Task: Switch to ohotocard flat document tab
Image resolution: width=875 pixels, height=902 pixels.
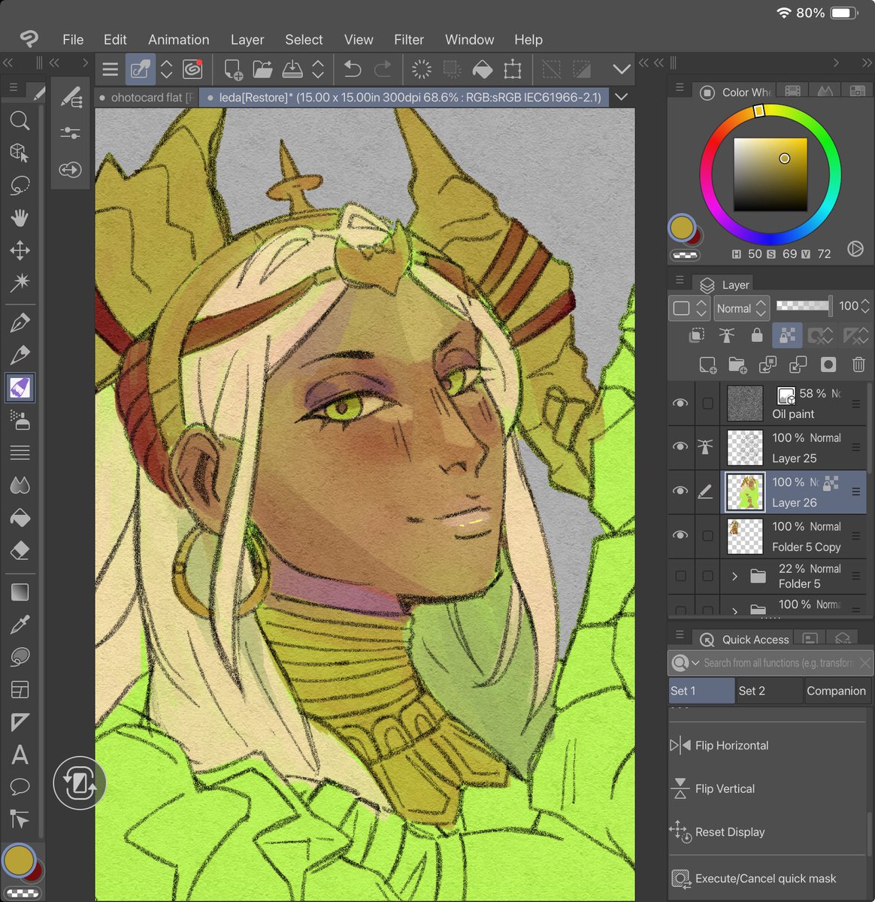Action: [x=147, y=98]
